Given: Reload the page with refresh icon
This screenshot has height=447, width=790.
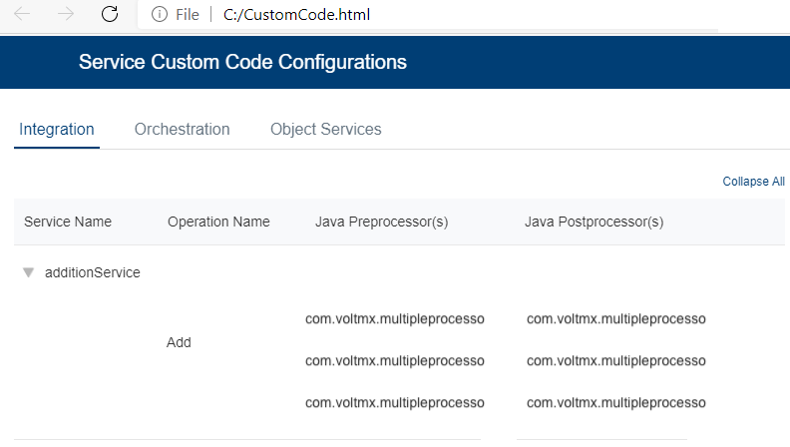Looking at the screenshot, I should click(110, 15).
